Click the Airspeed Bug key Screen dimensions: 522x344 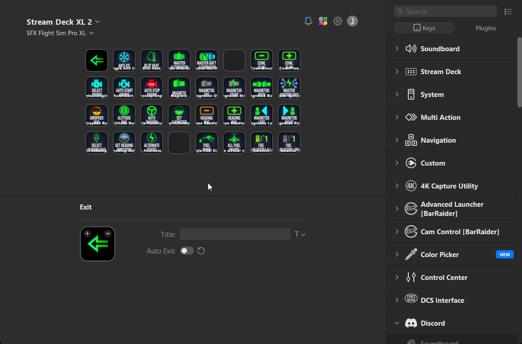[97, 115]
